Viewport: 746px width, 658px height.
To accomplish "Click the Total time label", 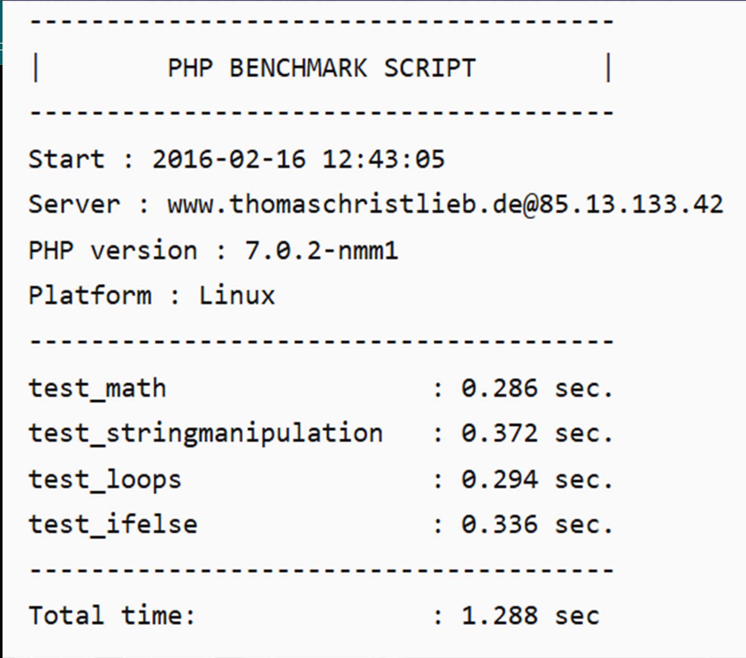I will pos(111,615).
